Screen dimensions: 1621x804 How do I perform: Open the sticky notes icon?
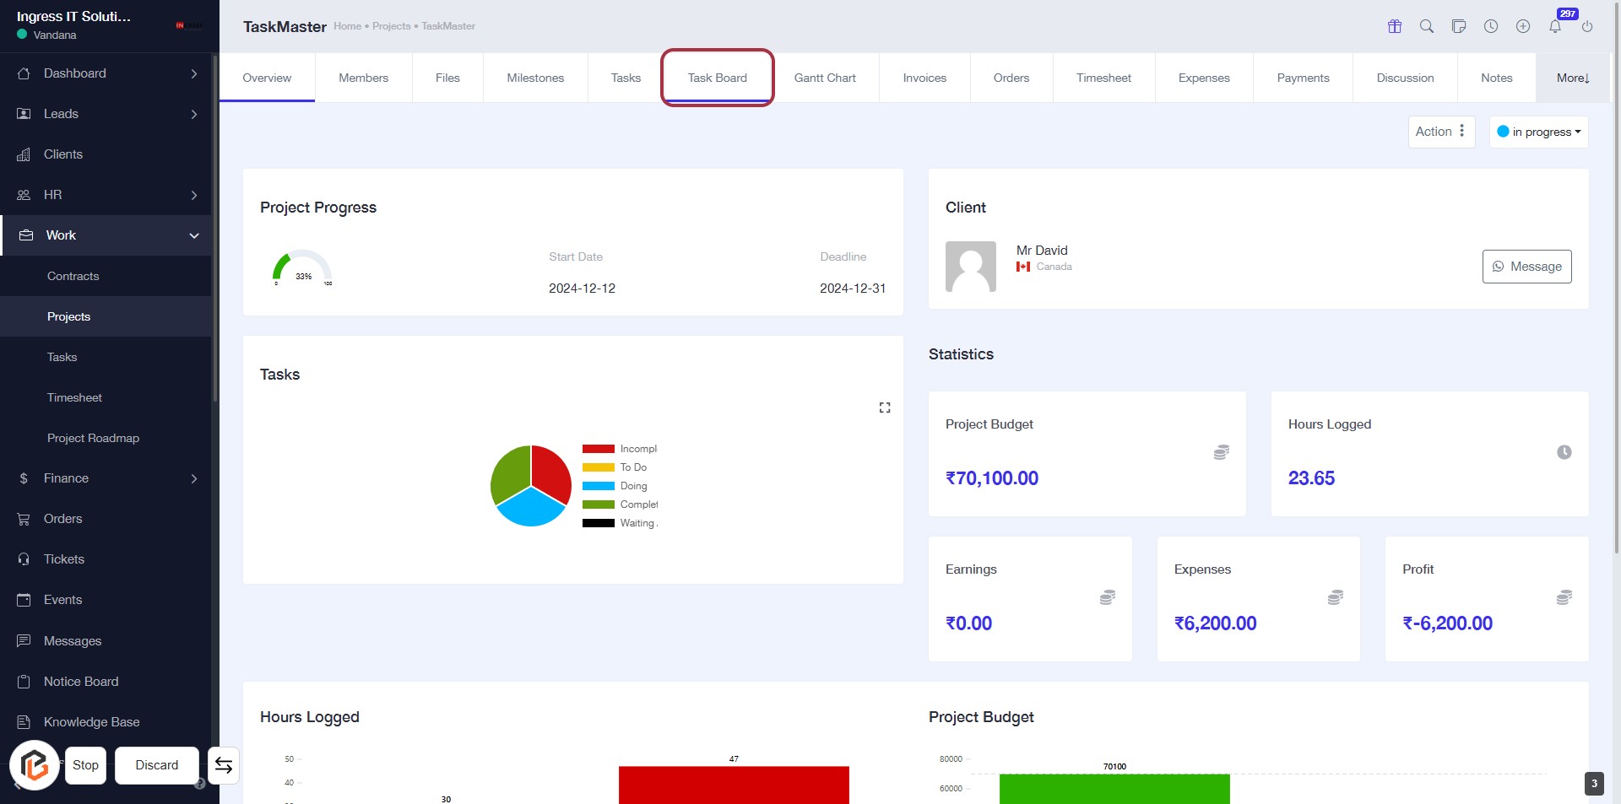(x=1459, y=26)
